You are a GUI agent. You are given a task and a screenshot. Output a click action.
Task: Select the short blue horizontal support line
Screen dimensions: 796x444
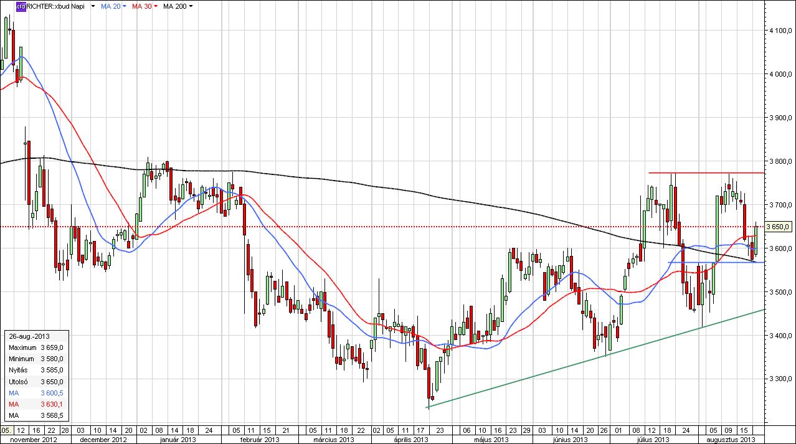716,262
